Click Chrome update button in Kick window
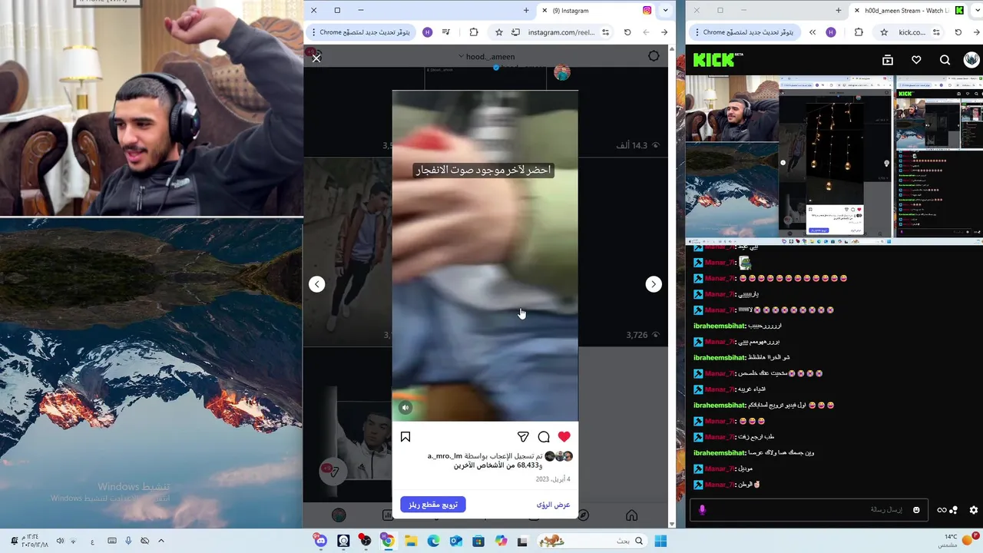This screenshot has width=983, height=553. click(744, 32)
